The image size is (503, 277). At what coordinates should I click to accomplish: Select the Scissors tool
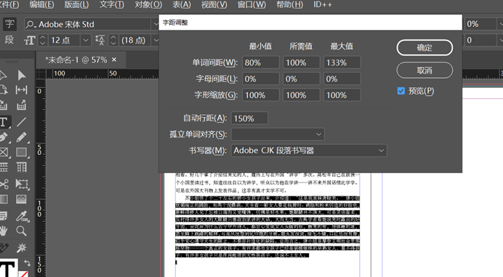pos(4,184)
